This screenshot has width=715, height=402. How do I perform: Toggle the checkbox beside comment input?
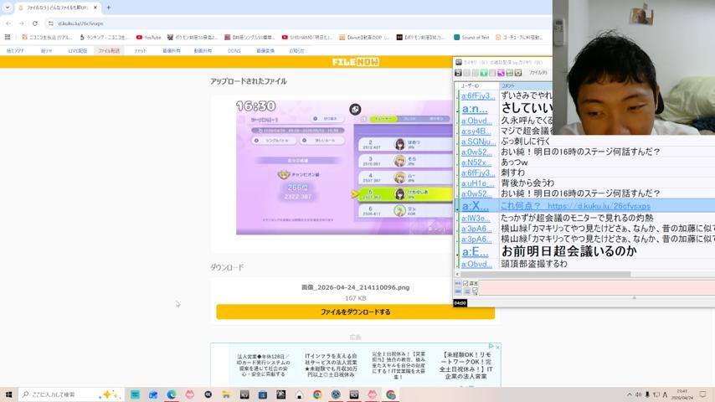coord(466,283)
